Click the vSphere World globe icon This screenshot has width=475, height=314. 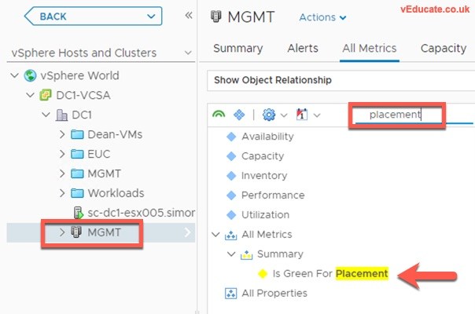click(31, 75)
